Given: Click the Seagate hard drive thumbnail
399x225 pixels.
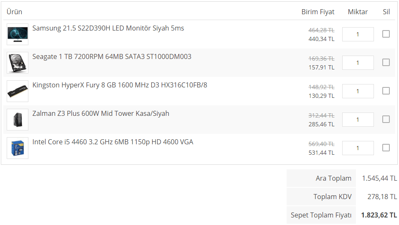Looking at the screenshot, I should coord(18,63).
